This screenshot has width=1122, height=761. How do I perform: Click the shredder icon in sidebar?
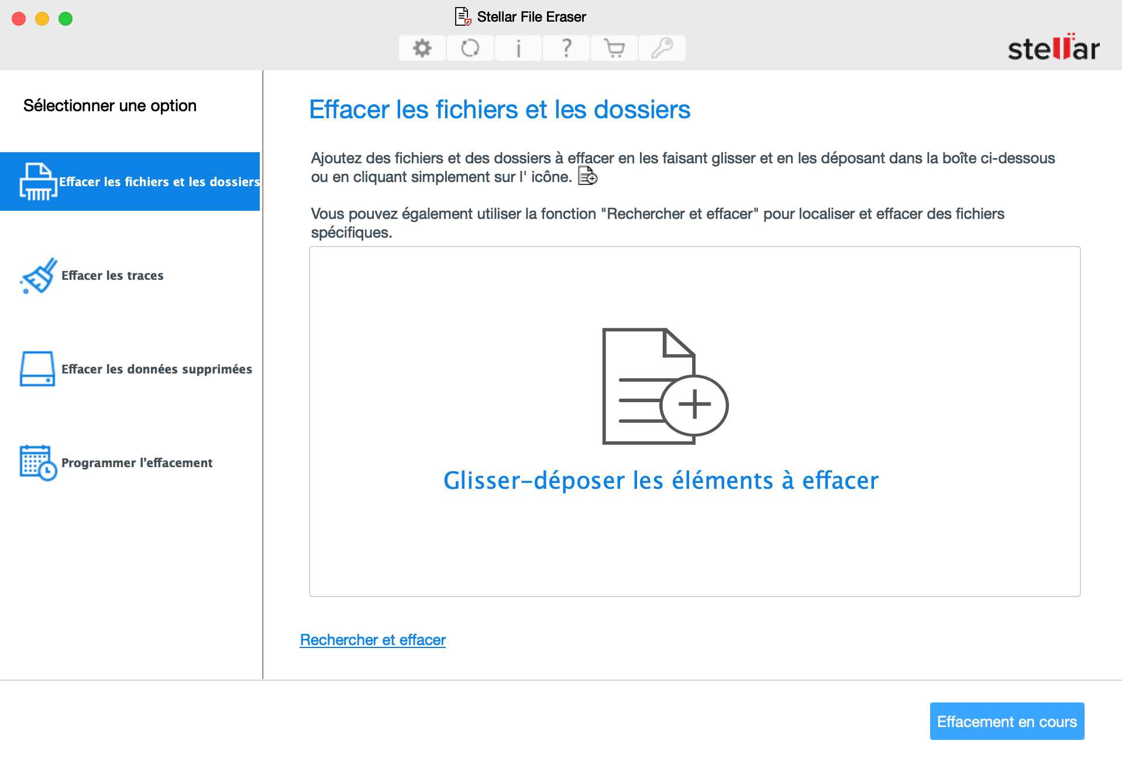pos(38,181)
